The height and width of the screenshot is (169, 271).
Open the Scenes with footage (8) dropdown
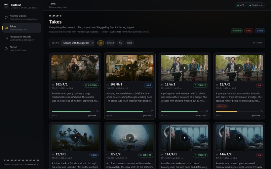coord(77,43)
